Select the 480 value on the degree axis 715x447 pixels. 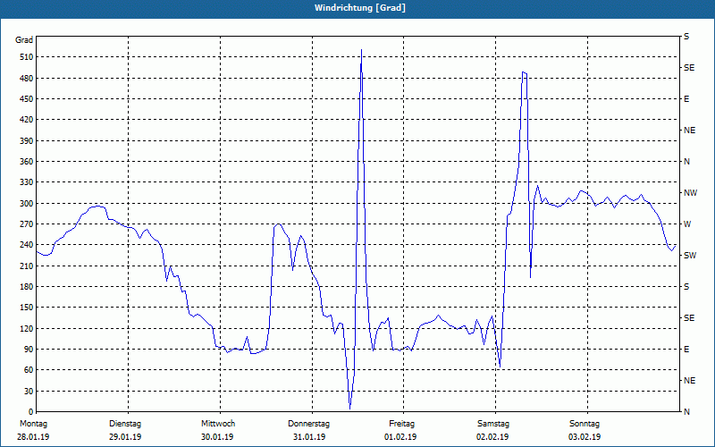pyautogui.click(x=27, y=79)
